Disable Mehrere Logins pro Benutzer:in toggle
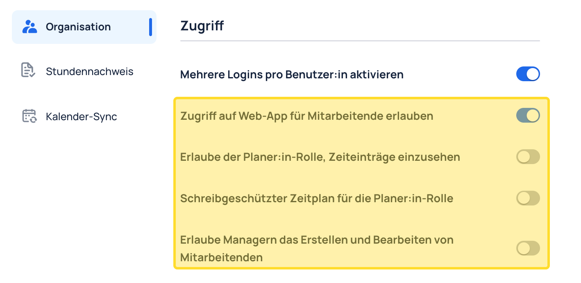 528,74
